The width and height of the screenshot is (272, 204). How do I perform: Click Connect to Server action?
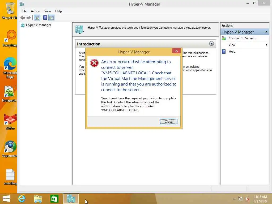pos(242,38)
